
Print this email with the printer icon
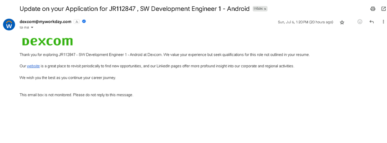(x=373, y=9)
